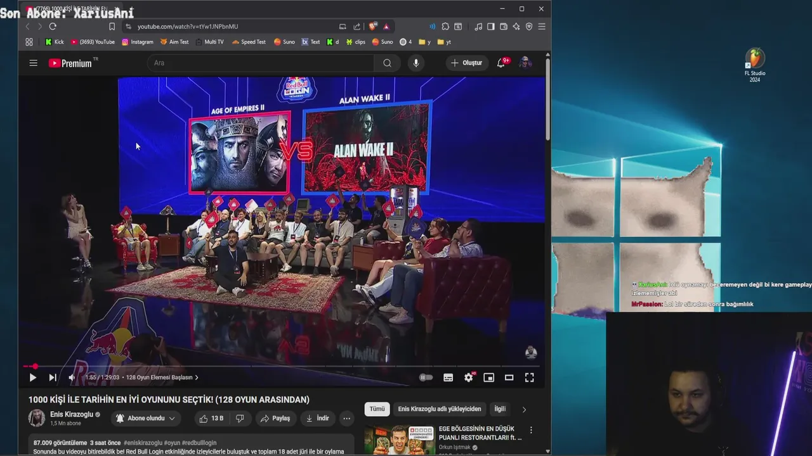Image resolution: width=812 pixels, height=456 pixels.
Task: Open the Speed Test bookmark
Action: coord(249,42)
